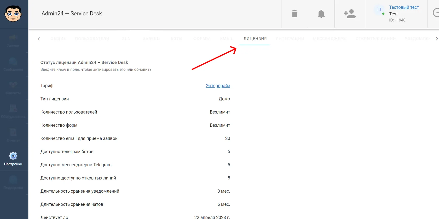
Task: Switch to the Мессенджеры tab
Action: 330,39
